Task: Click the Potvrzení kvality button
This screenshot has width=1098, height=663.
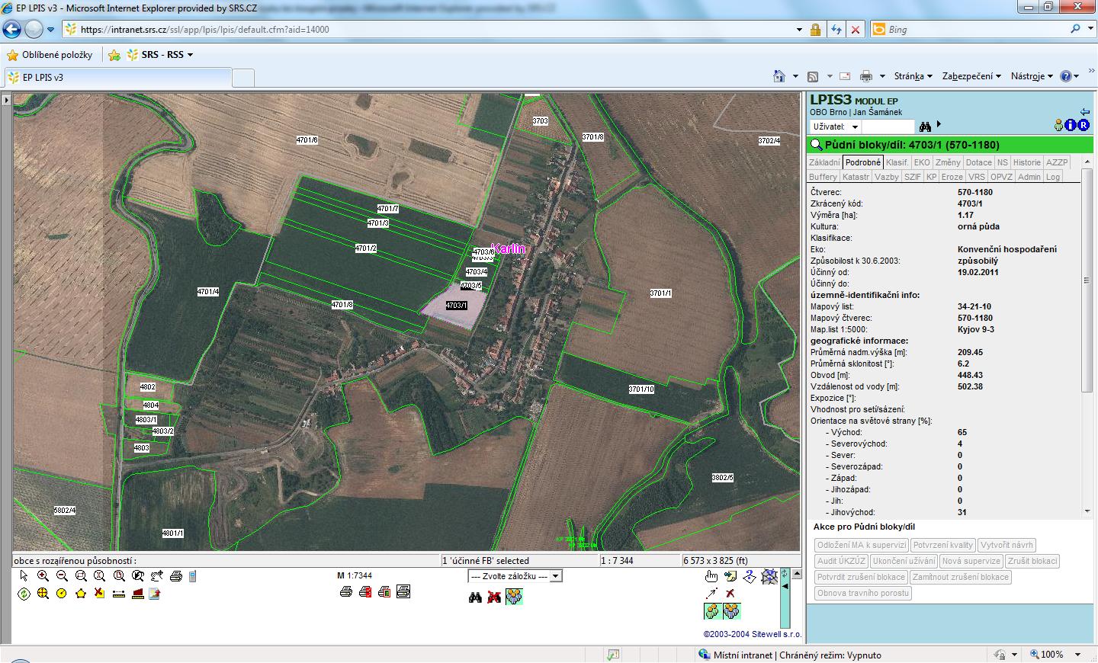Action: [x=943, y=545]
